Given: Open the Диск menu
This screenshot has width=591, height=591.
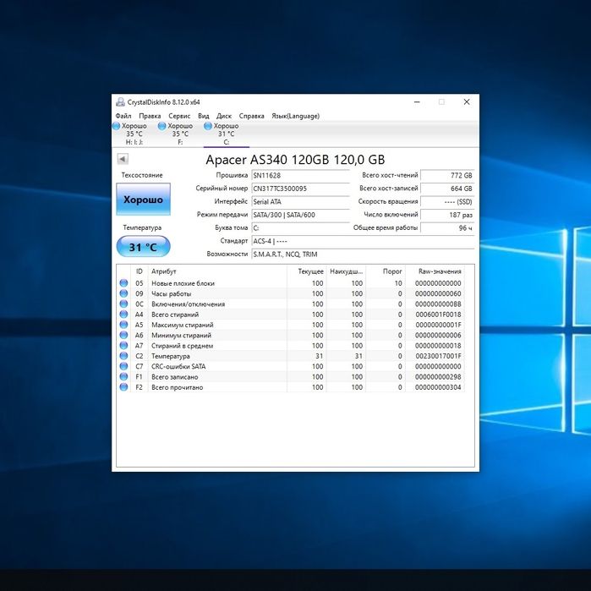Looking at the screenshot, I should (x=224, y=116).
